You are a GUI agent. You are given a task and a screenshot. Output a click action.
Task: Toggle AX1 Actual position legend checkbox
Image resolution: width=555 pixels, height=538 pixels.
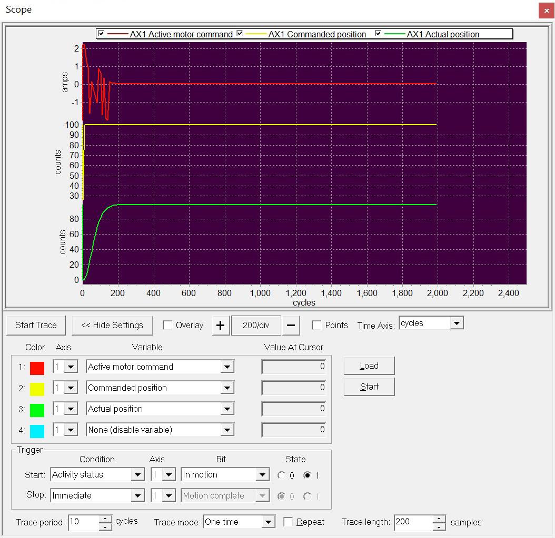coord(378,34)
